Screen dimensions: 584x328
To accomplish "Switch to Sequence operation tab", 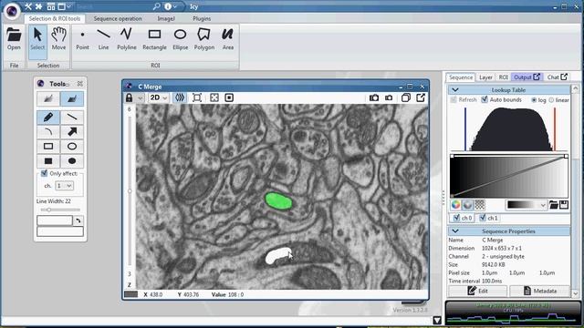I will (118, 18).
